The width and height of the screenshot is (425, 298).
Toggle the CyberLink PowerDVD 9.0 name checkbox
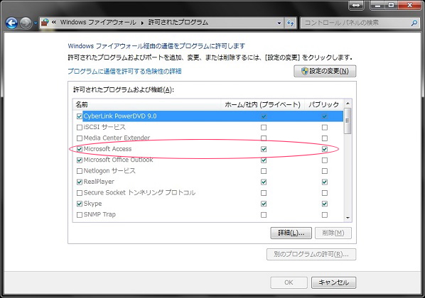[80, 116]
